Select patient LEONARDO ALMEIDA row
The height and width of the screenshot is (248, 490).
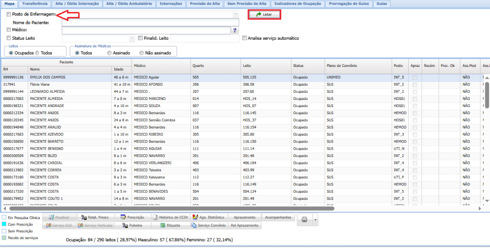pyautogui.click(x=243, y=91)
